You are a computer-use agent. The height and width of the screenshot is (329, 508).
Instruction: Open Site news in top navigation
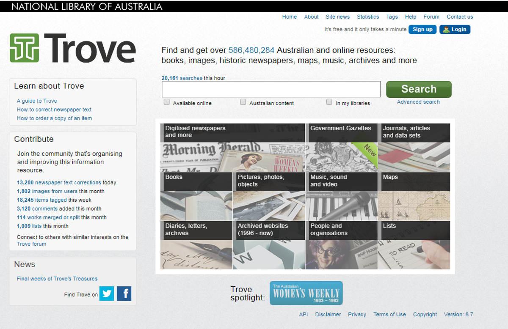(x=338, y=17)
